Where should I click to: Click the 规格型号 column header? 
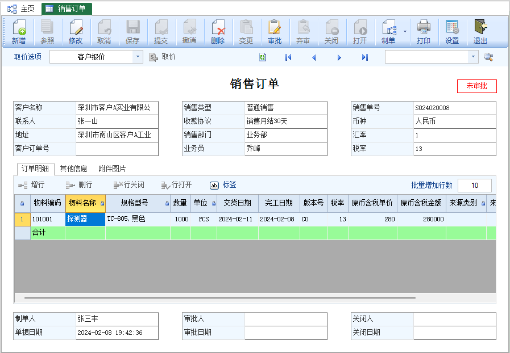[x=138, y=203]
